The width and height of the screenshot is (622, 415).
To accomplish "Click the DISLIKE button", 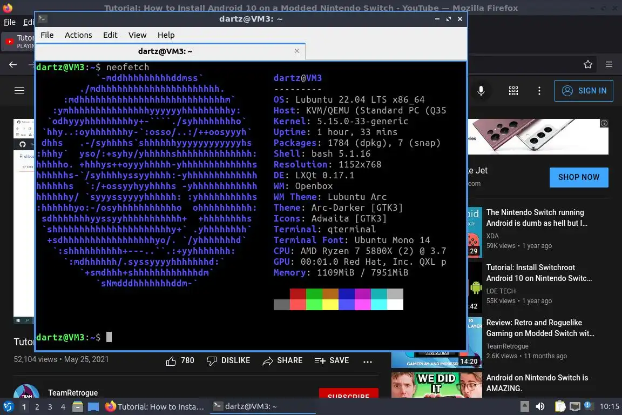I will pyautogui.click(x=228, y=360).
